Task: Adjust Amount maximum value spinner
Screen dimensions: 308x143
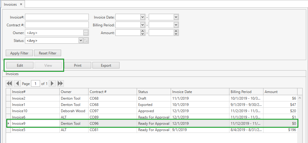Action: [x=176, y=33]
